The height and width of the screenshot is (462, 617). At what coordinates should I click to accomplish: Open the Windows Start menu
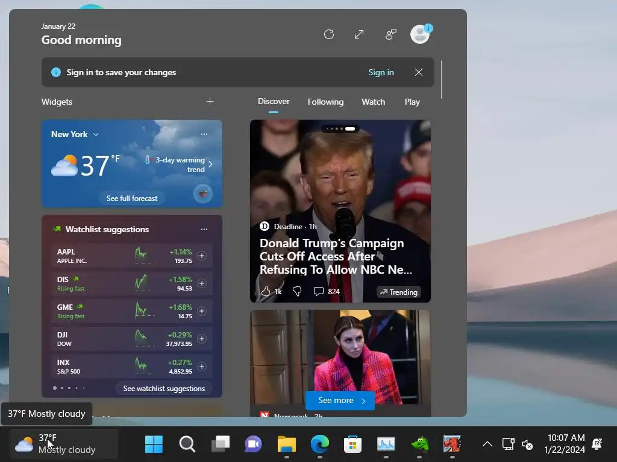[154, 445]
